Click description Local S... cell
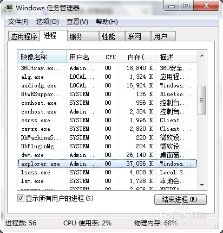The image size is (223, 233). point(175,172)
